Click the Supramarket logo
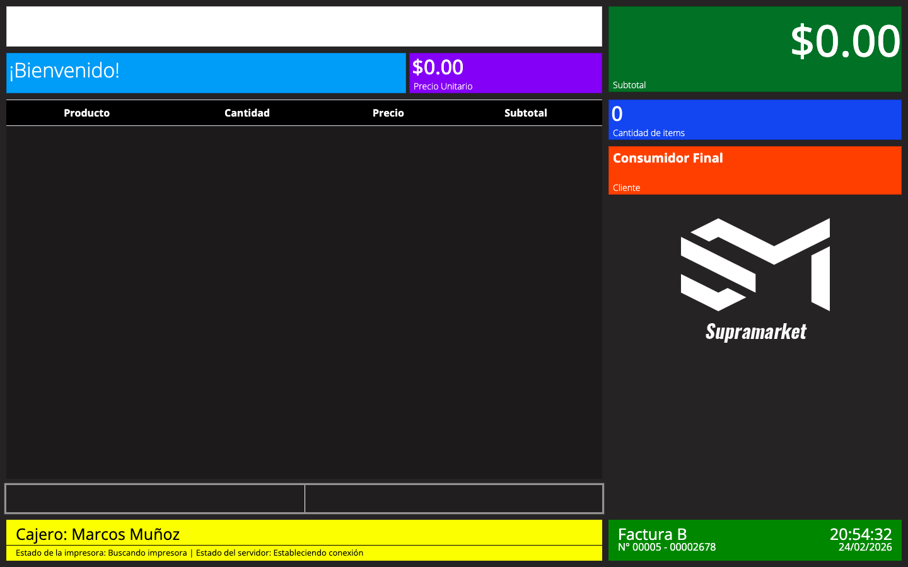The height and width of the screenshot is (567, 908). coord(754,277)
